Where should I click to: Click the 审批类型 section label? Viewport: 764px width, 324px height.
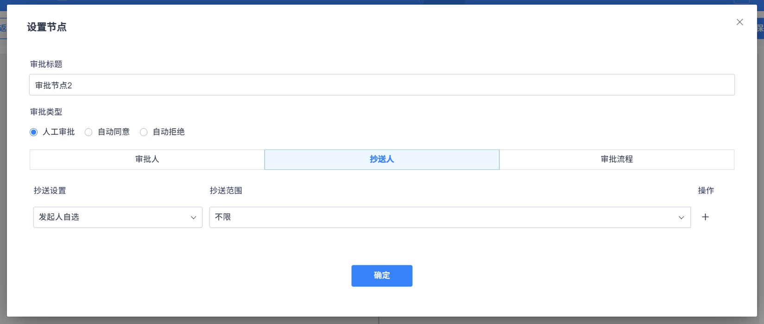[x=46, y=112]
